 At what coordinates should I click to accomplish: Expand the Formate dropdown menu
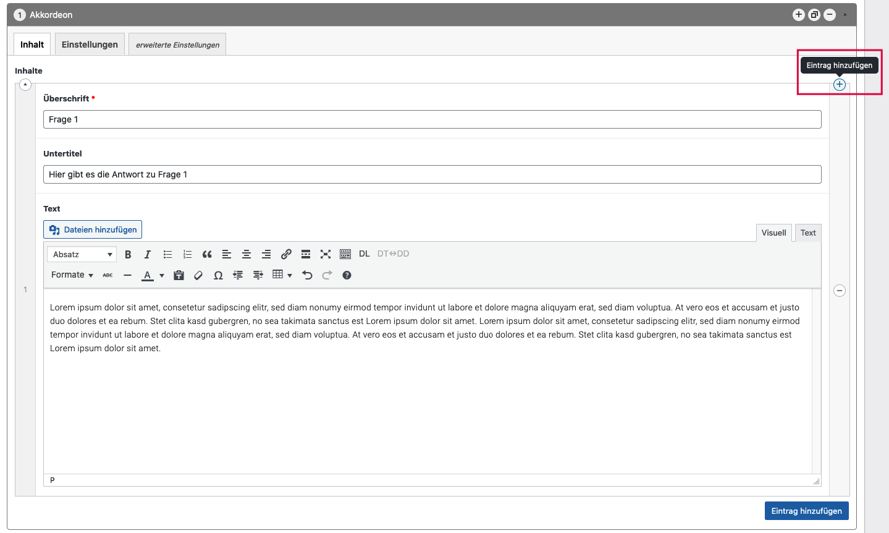[72, 275]
